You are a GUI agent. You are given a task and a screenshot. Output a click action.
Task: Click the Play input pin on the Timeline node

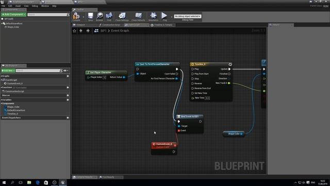[192, 69]
